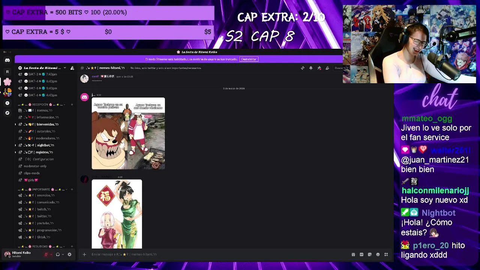This screenshot has width=480, height=270.
Task: Open headphone output options arrow
Action: click(x=63, y=254)
